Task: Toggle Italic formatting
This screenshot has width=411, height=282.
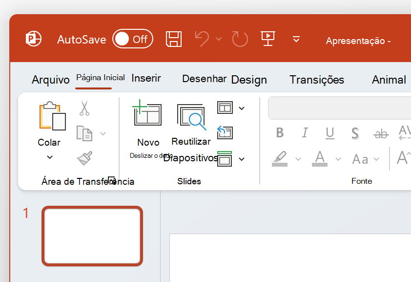Action: click(305, 133)
